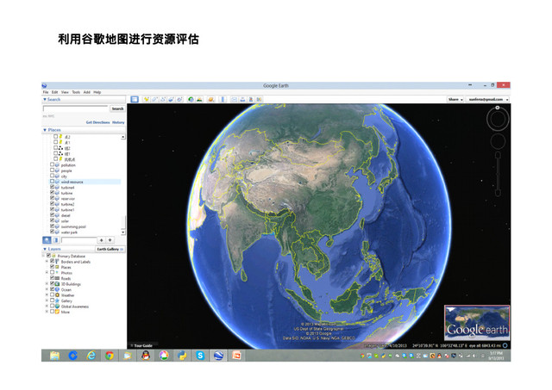Click the Add Image Overlay icon
The image size is (552, 390).
coord(171,99)
